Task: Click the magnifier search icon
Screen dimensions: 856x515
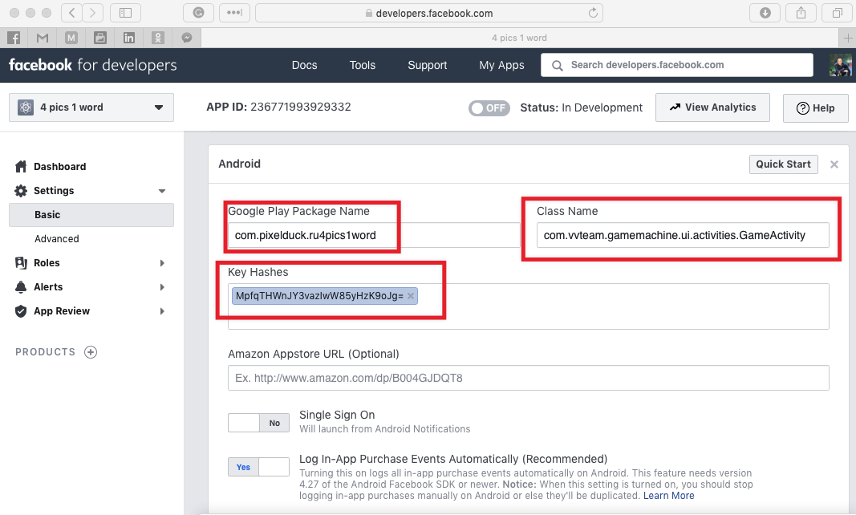Action: tap(557, 66)
